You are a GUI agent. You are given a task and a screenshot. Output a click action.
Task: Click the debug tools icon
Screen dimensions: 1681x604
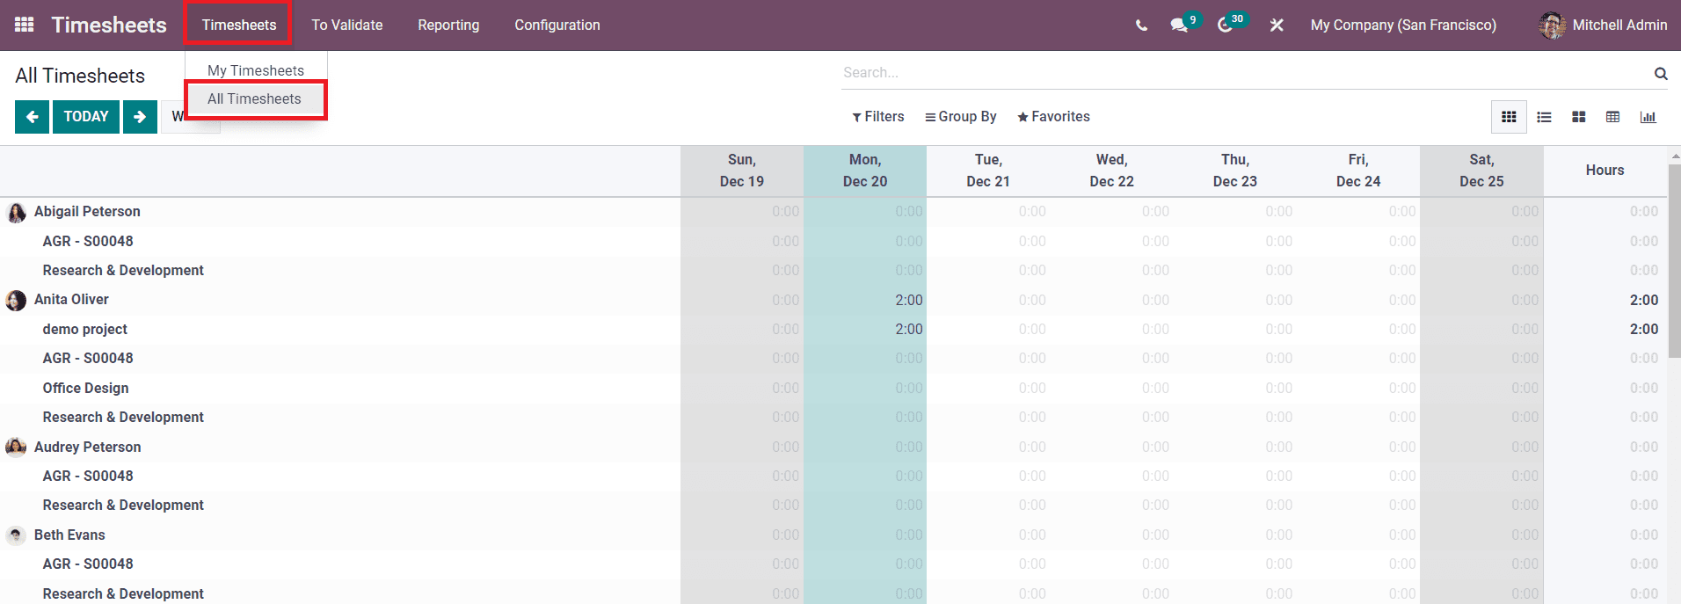coord(1277,25)
